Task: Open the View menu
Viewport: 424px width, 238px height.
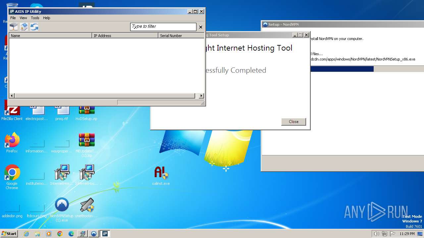Action: [x=23, y=18]
